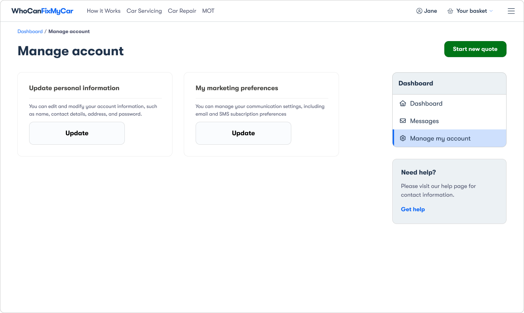
Task: Click the WhoCanFixMyCar logo
Action: coord(42,11)
